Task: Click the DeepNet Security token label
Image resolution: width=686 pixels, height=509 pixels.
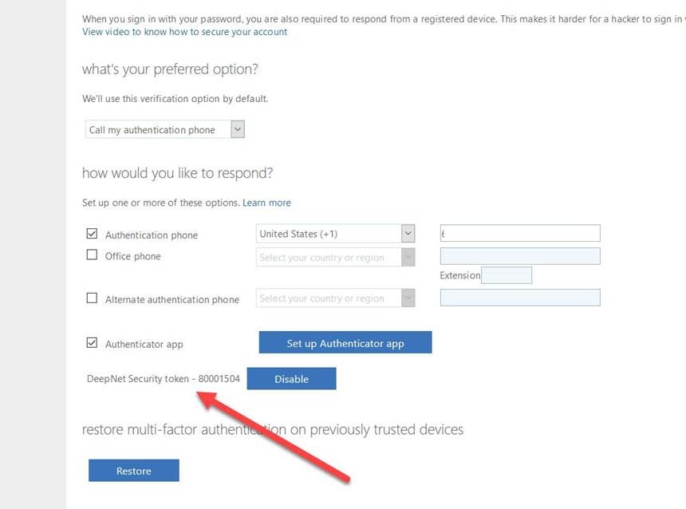Action: (x=163, y=378)
